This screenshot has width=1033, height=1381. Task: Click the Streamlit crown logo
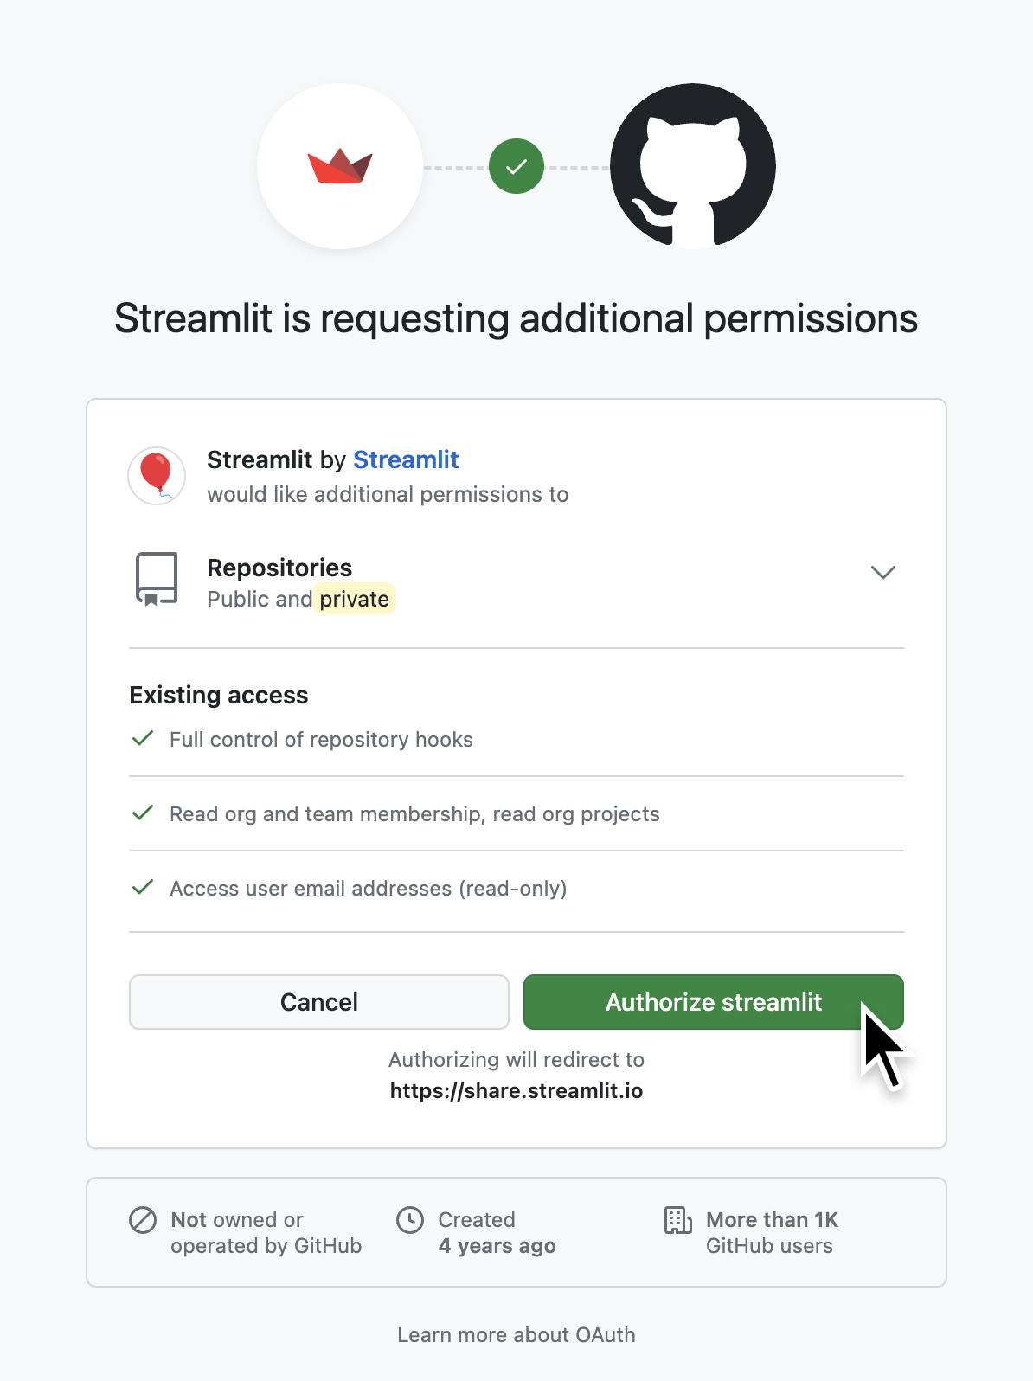(x=340, y=166)
